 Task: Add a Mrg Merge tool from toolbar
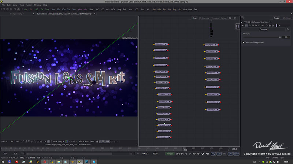coord(119,9)
